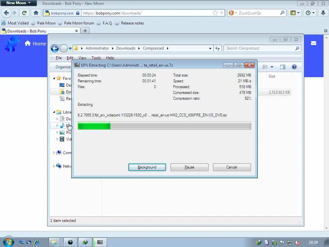The height and width of the screenshot is (247, 329).
Task: Open Explorer recent pages dropdown arrow
Action: (70, 48)
